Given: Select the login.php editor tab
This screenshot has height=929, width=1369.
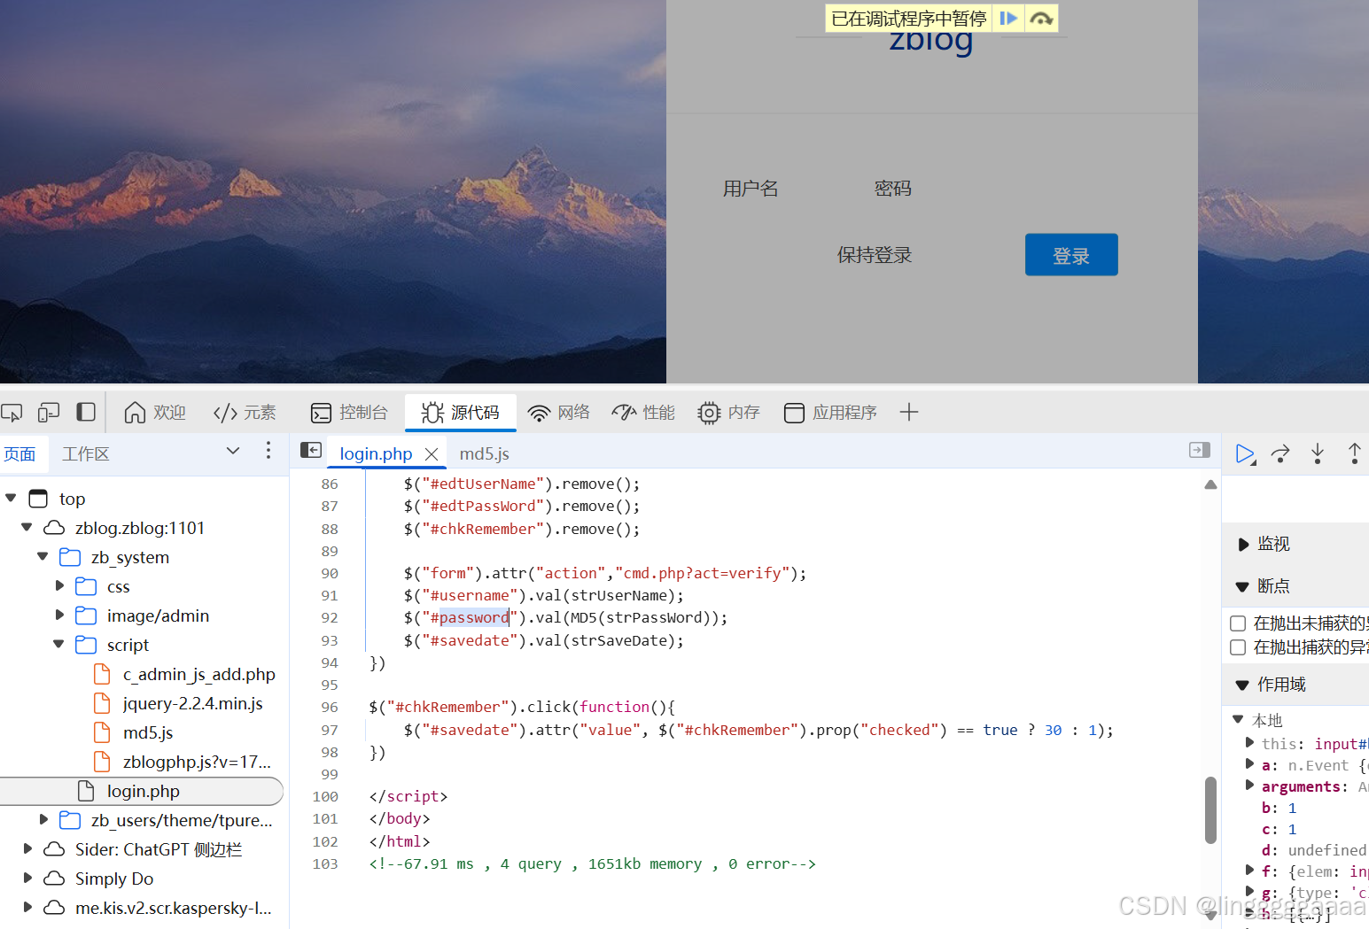Looking at the screenshot, I should click(x=376, y=453).
